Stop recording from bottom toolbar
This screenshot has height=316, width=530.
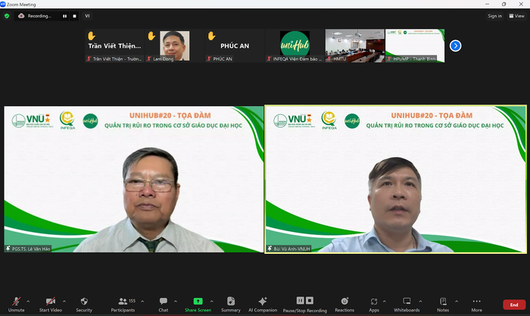[x=310, y=300]
